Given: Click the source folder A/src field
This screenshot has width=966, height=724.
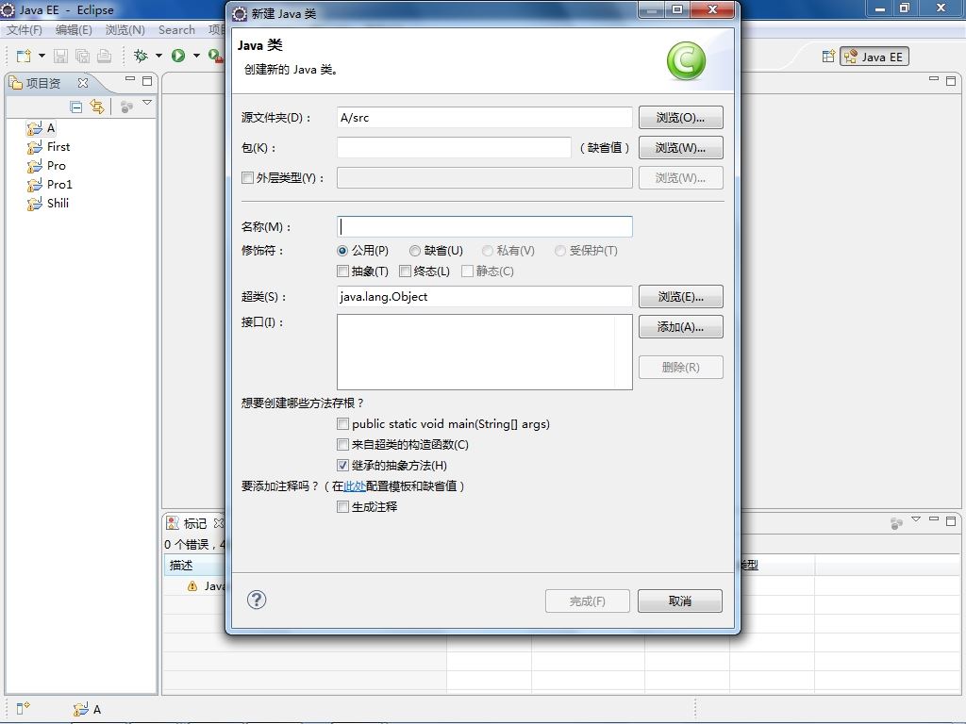Looking at the screenshot, I should (484, 118).
